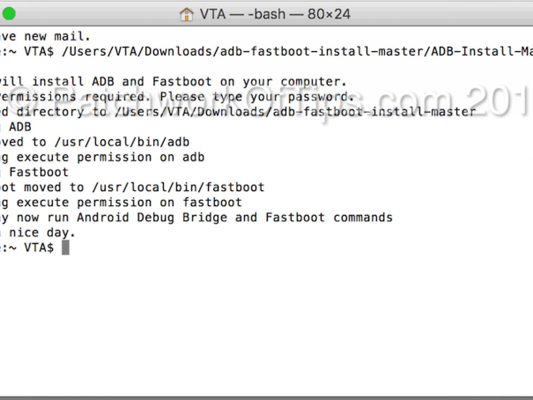Click the green zoom window button
This screenshot has width=533, height=400.
(x=9, y=14)
